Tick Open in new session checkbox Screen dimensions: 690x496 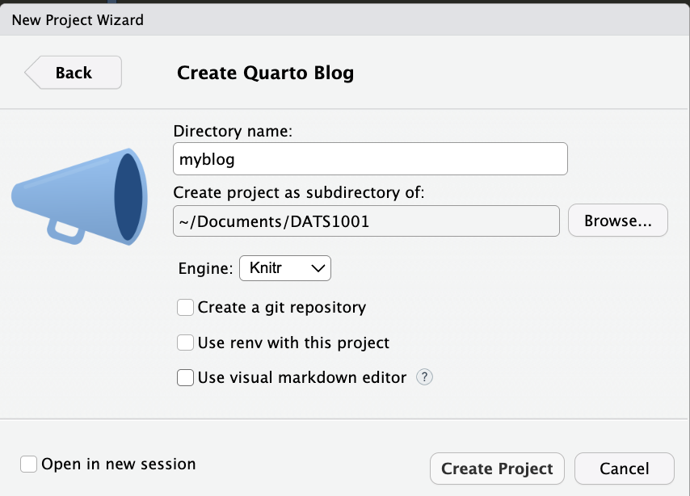click(29, 464)
